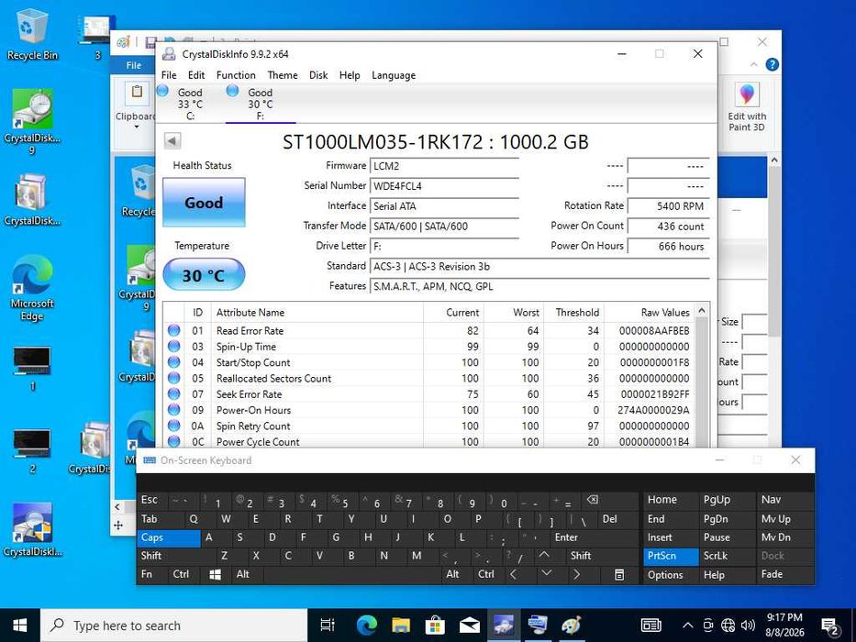Click the Serial Number field WDE4FCL4
Viewport: 856px width, 642px height.
click(x=444, y=186)
